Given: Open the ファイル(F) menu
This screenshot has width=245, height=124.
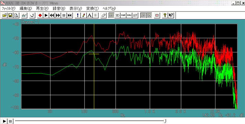Looking at the screenshot, I should tap(9, 8).
